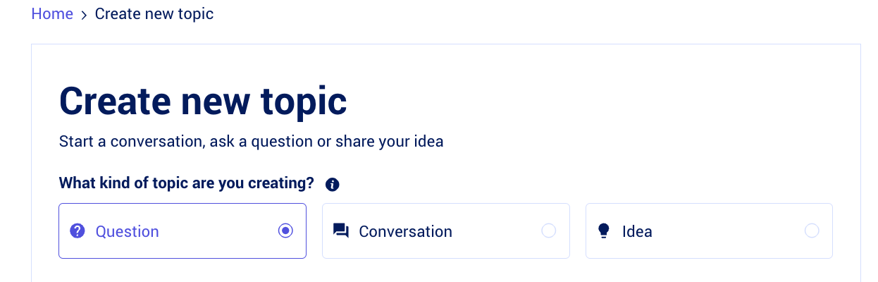Click the info icon beside topic kind question
This screenshot has height=282, width=878.
click(333, 185)
